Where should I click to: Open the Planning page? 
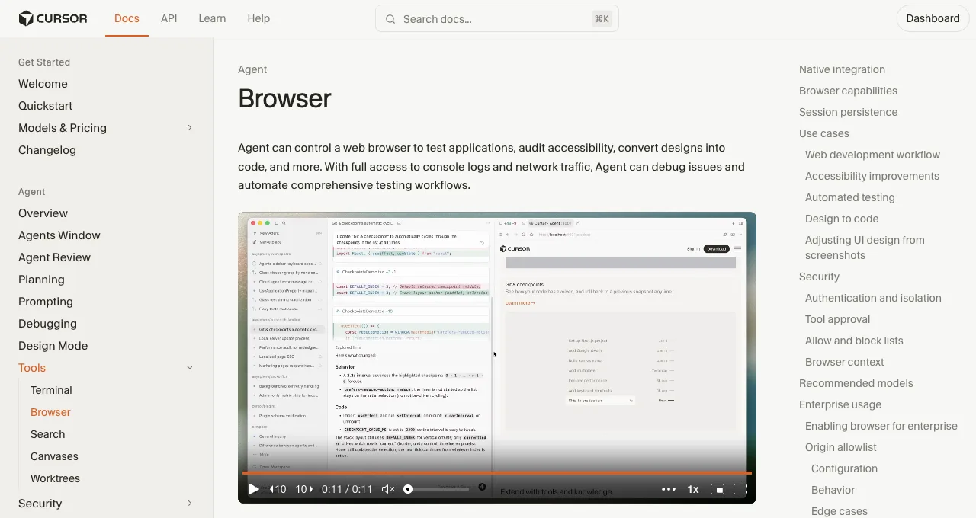click(x=41, y=280)
